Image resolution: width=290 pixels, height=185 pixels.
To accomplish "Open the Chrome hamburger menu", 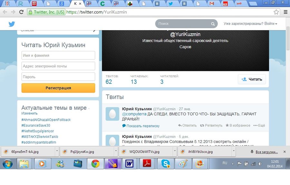I will (285, 12).
